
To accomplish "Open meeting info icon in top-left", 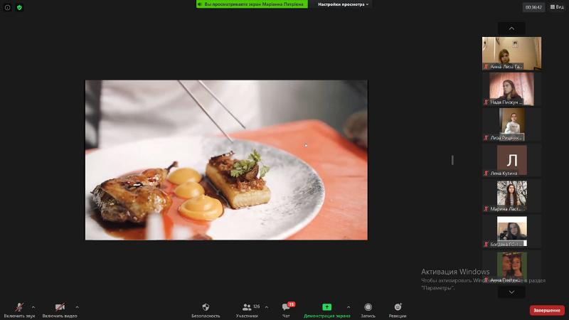I will (7, 7).
